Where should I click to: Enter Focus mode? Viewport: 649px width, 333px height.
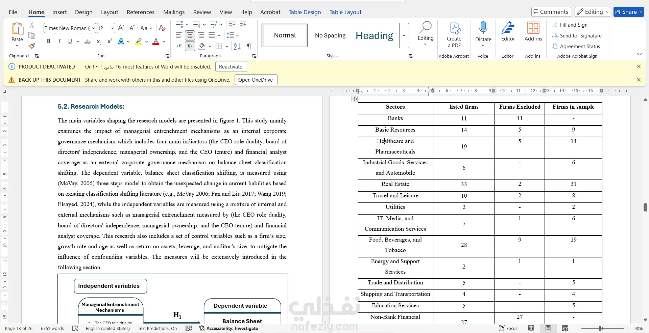click(x=509, y=328)
